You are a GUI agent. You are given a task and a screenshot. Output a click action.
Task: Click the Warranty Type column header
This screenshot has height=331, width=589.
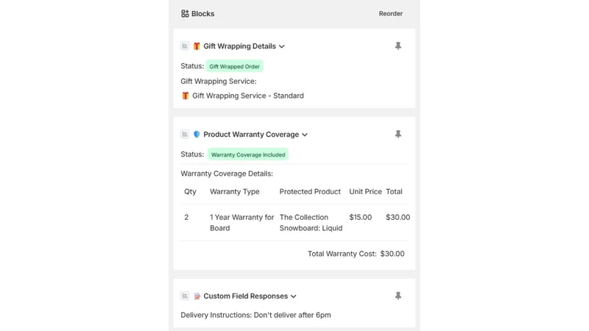[234, 191]
